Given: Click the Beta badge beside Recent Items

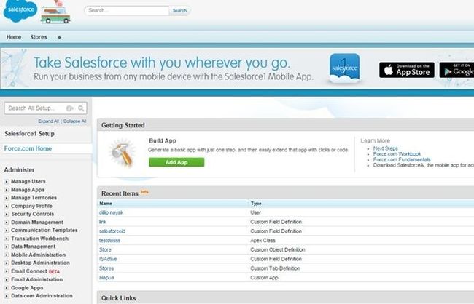Looking at the screenshot, I should tap(144, 192).
